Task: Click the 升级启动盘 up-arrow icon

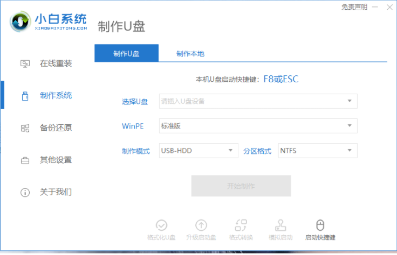Action: tap(201, 225)
